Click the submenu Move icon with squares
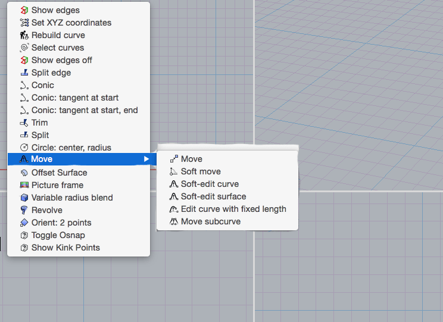 pos(174,159)
